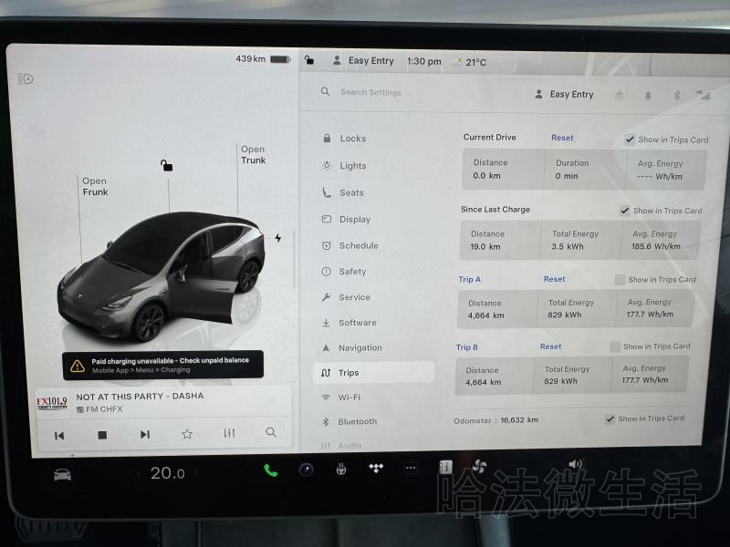Open the Tidal music app icon
Viewport: 730px width, 547px height.
click(x=376, y=469)
